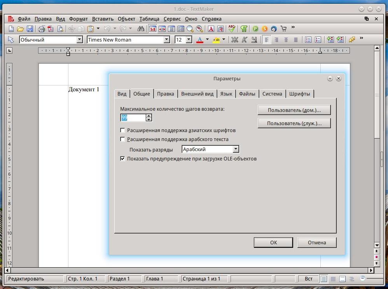Screen dimensions: 388x289
Task: Click Пользователь (дом.)... button
Action: click(294, 110)
